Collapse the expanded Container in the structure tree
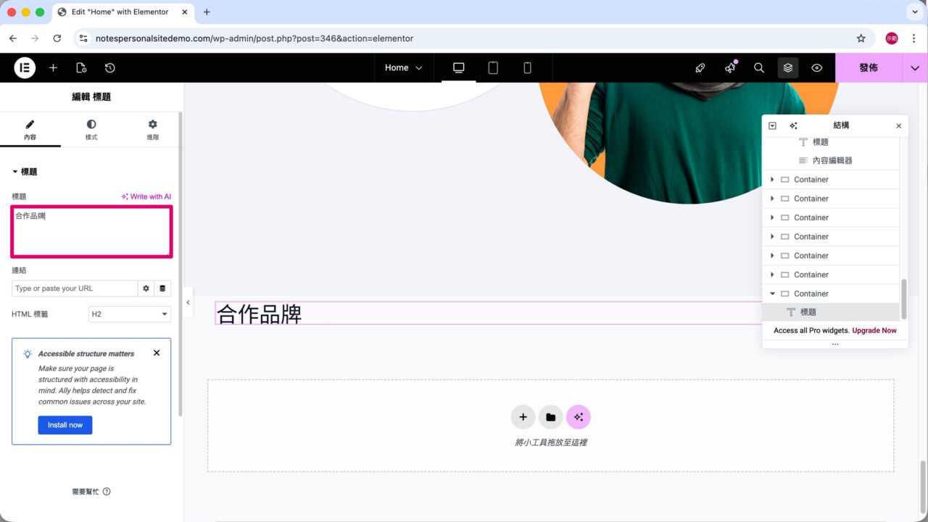The height and width of the screenshot is (522, 928). click(x=772, y=294)
